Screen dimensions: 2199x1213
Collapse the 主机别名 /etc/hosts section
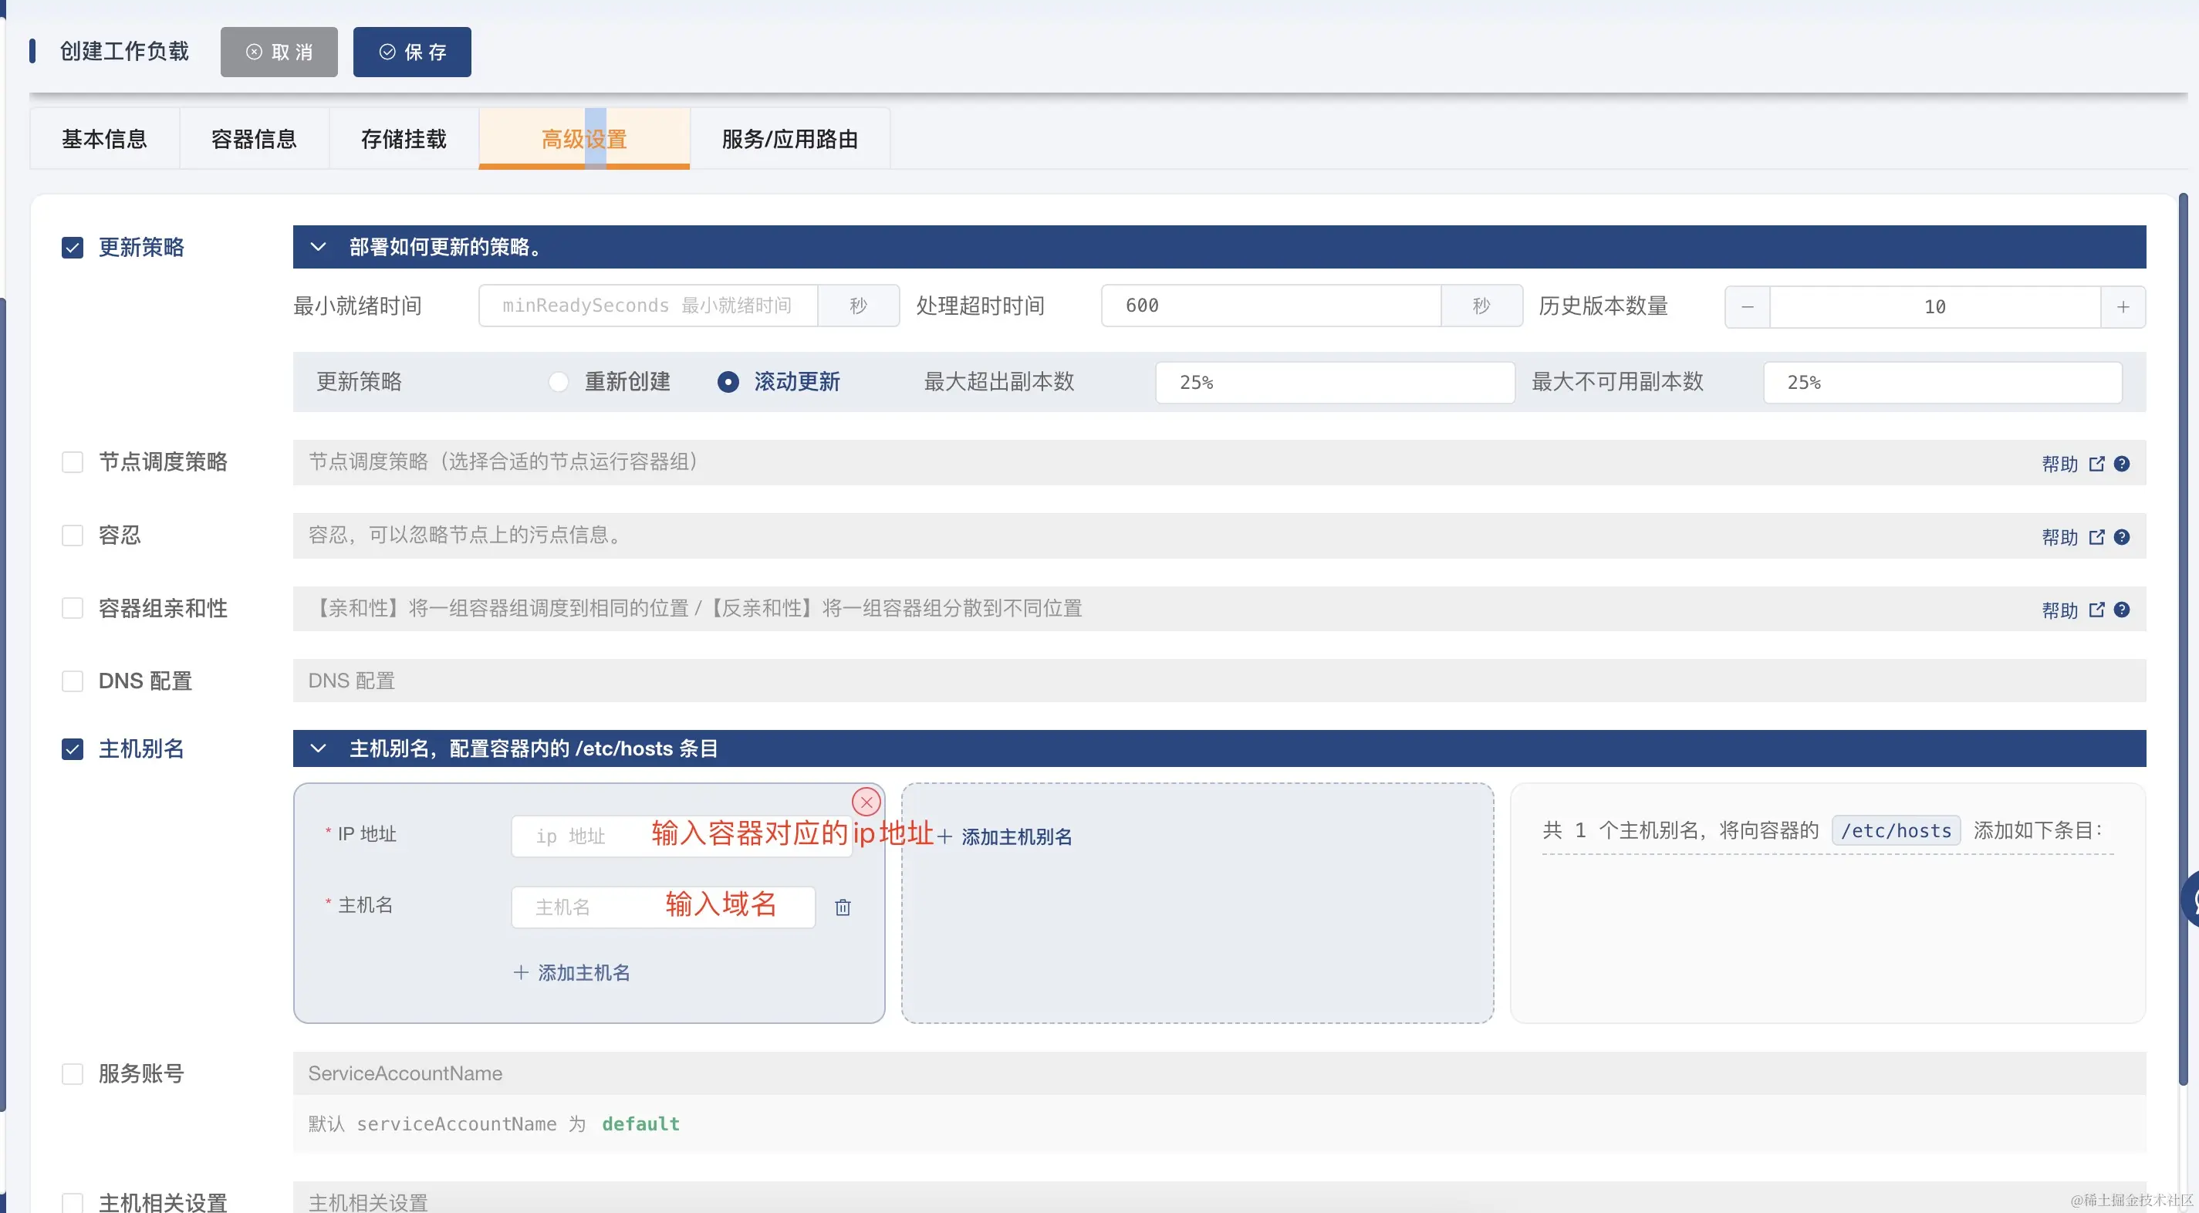319,748
